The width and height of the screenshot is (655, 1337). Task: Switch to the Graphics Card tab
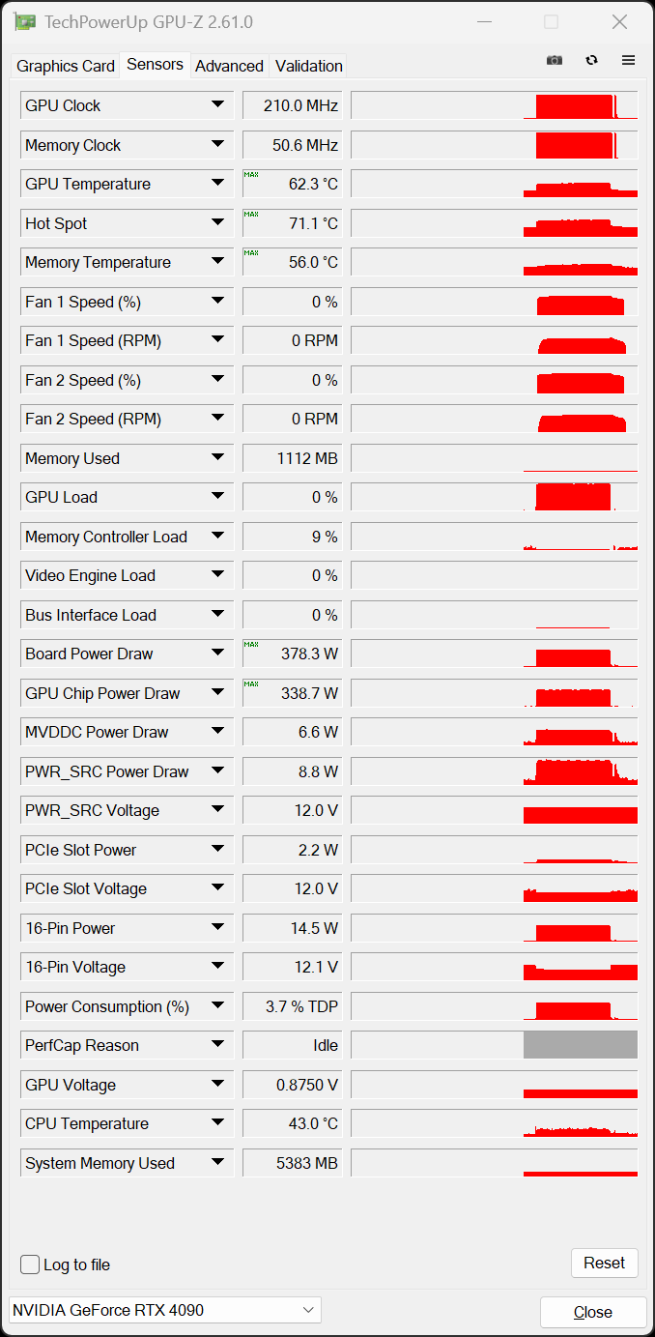(66, 66)
